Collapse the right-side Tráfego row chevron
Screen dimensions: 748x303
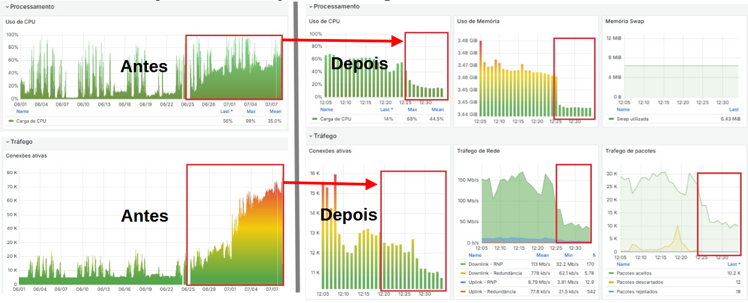click(311, 136)
